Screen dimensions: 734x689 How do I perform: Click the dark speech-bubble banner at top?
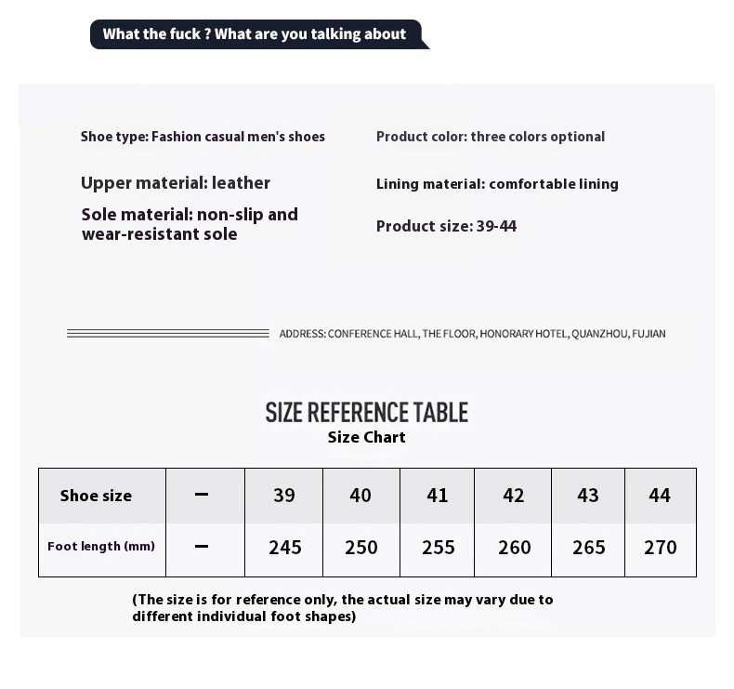point(259,34)
